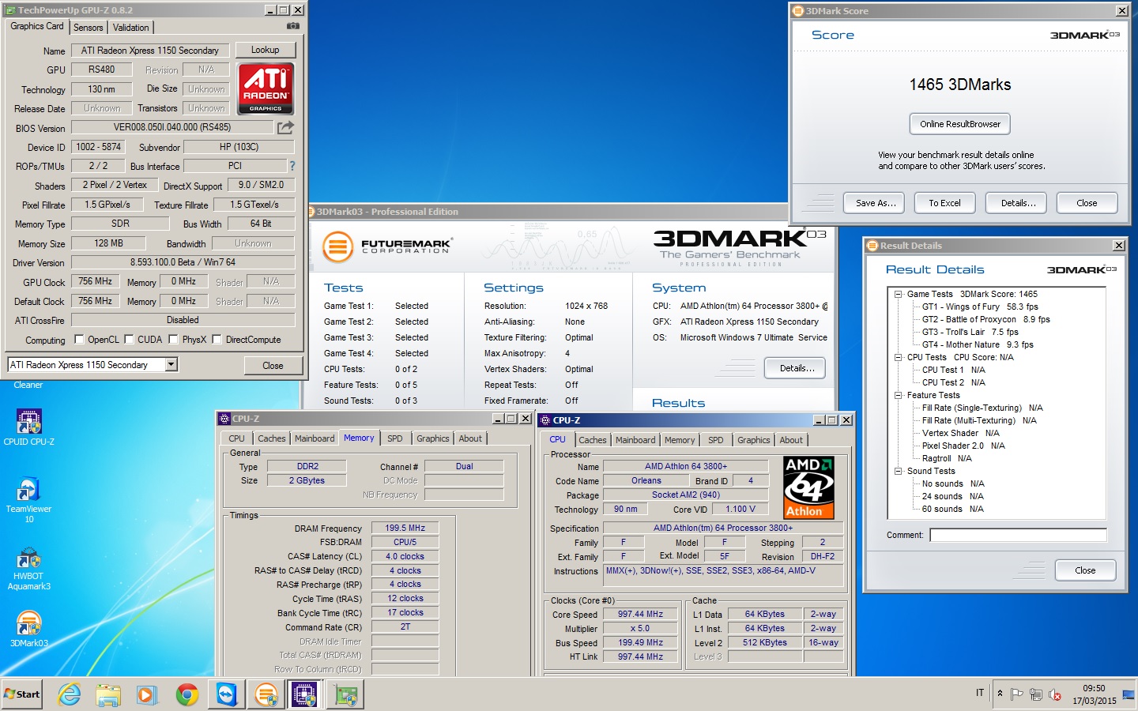
Task: Open the Caches tab in the Memory CPU-Z window
Action: [x=271, y=438]
